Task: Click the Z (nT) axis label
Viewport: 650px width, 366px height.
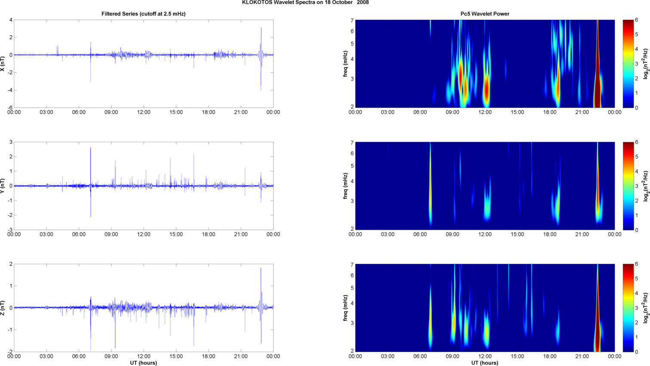Action: point(3,308)
